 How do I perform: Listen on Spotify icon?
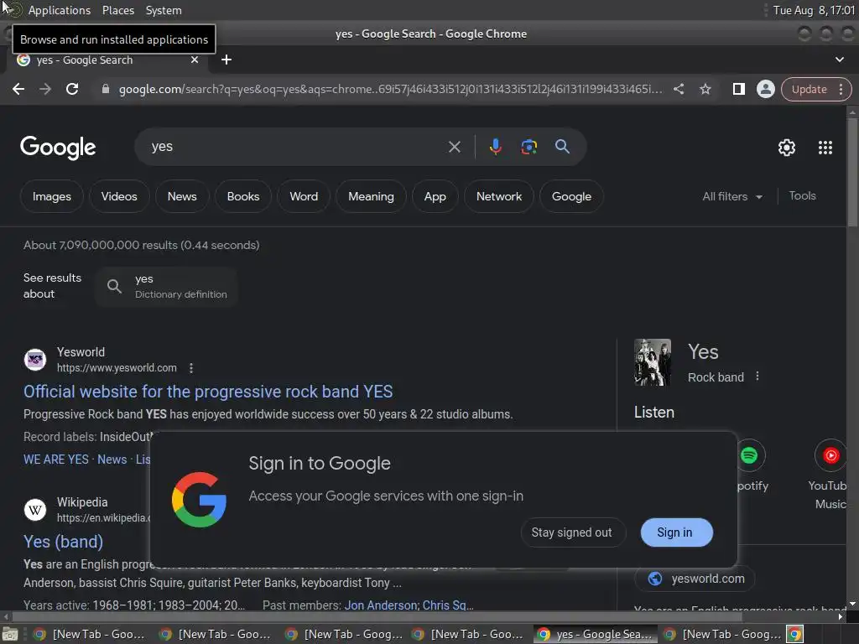coord(749,455)
